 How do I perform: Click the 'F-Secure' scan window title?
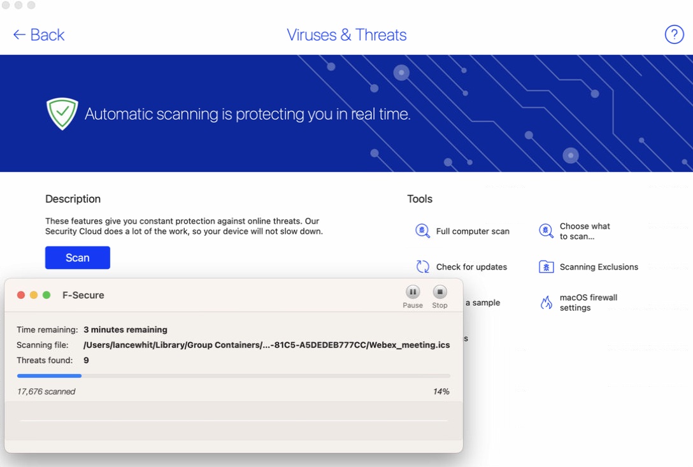(83, 295)
